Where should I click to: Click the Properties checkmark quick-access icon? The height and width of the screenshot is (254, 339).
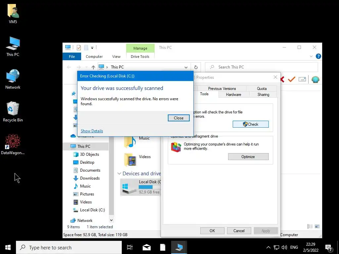tap(79, 48)
